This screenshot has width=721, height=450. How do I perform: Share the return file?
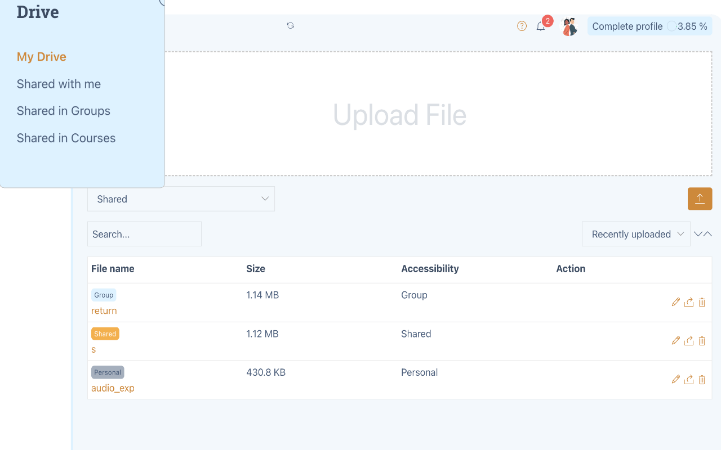pos(689,302)
